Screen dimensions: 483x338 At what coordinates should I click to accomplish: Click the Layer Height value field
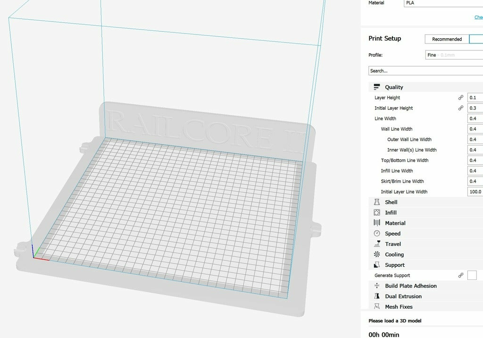475,97
